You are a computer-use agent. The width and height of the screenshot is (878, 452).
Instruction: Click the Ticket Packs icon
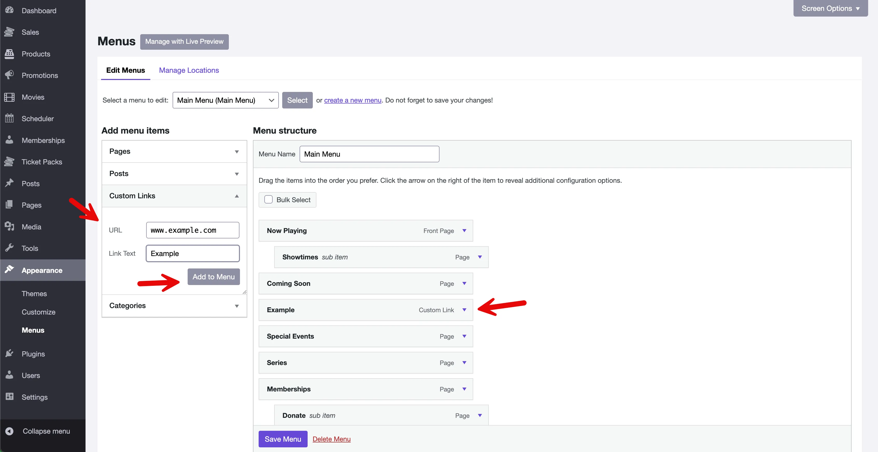pos(9,162)
